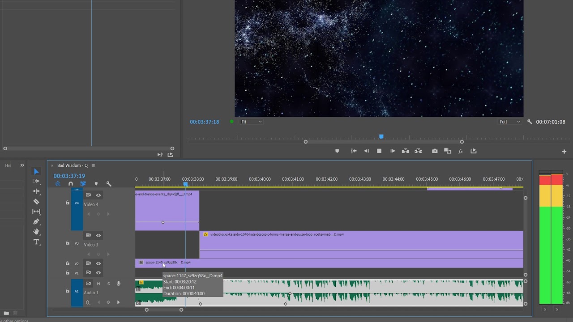Hide Video 3 track output
Viewport: 573px width, 322px height.
(x=98, y=235)
